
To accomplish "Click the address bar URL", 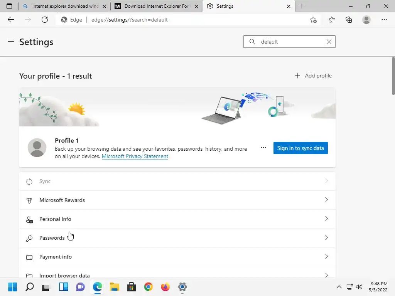I will coord(129,20).
